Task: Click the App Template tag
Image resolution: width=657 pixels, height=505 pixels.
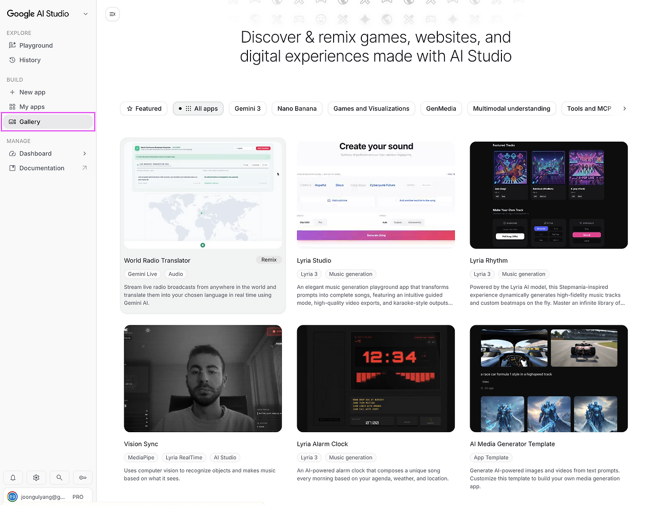Action: pos(491,458)
